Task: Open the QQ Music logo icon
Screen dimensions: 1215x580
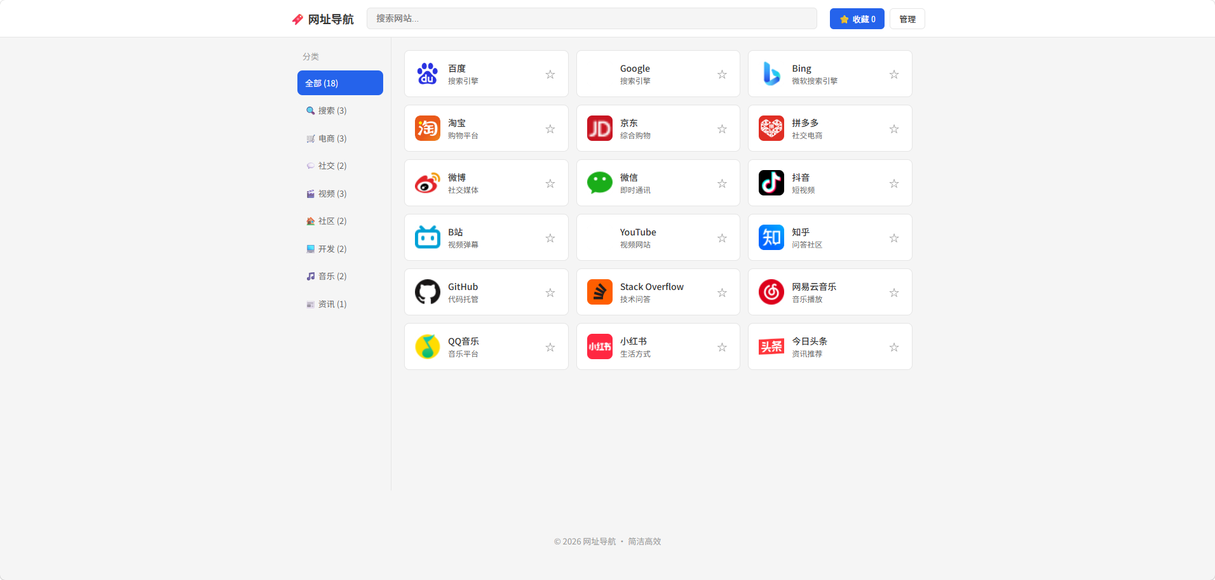Action: coord(428,346)
